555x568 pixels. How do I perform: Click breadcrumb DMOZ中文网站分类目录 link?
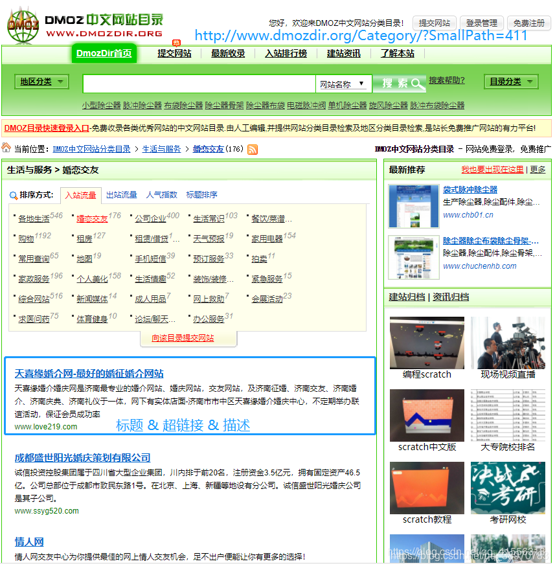pyautogui.click(x=92, y=149)
